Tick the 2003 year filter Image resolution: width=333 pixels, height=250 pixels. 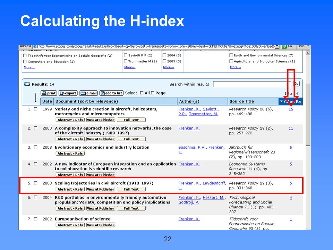(x=164, y=61)
